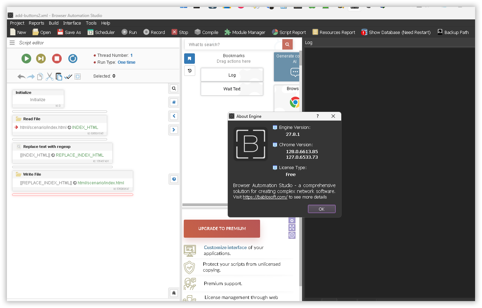This screenshot has height=308, width=482.
Task: Click the Step Next execution icon
Action: 41,59
